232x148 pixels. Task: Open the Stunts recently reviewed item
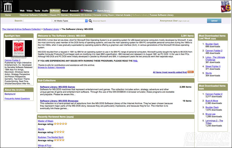(41, 129)
